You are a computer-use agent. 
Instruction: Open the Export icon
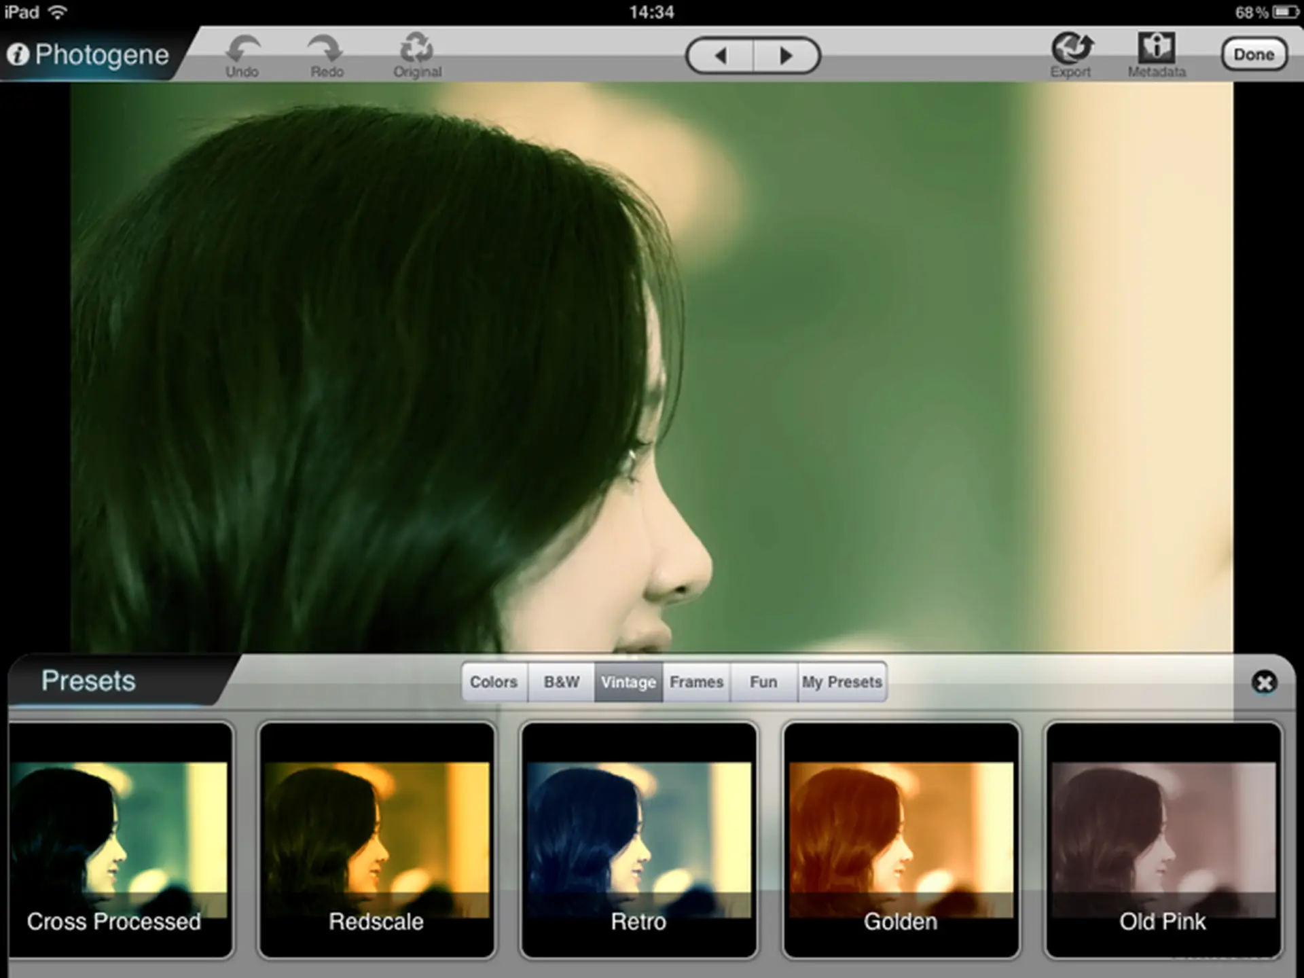1071,49
